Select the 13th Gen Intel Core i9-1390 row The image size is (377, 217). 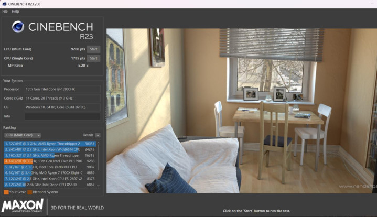coord(50,161)
